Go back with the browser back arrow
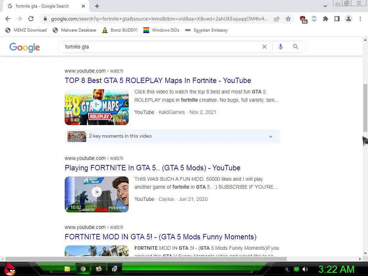This screenshot has height=276, width=368. [x=8, y=19]
